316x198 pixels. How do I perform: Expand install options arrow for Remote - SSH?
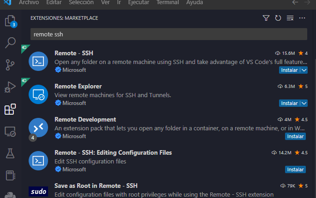(x=304, y=70)
